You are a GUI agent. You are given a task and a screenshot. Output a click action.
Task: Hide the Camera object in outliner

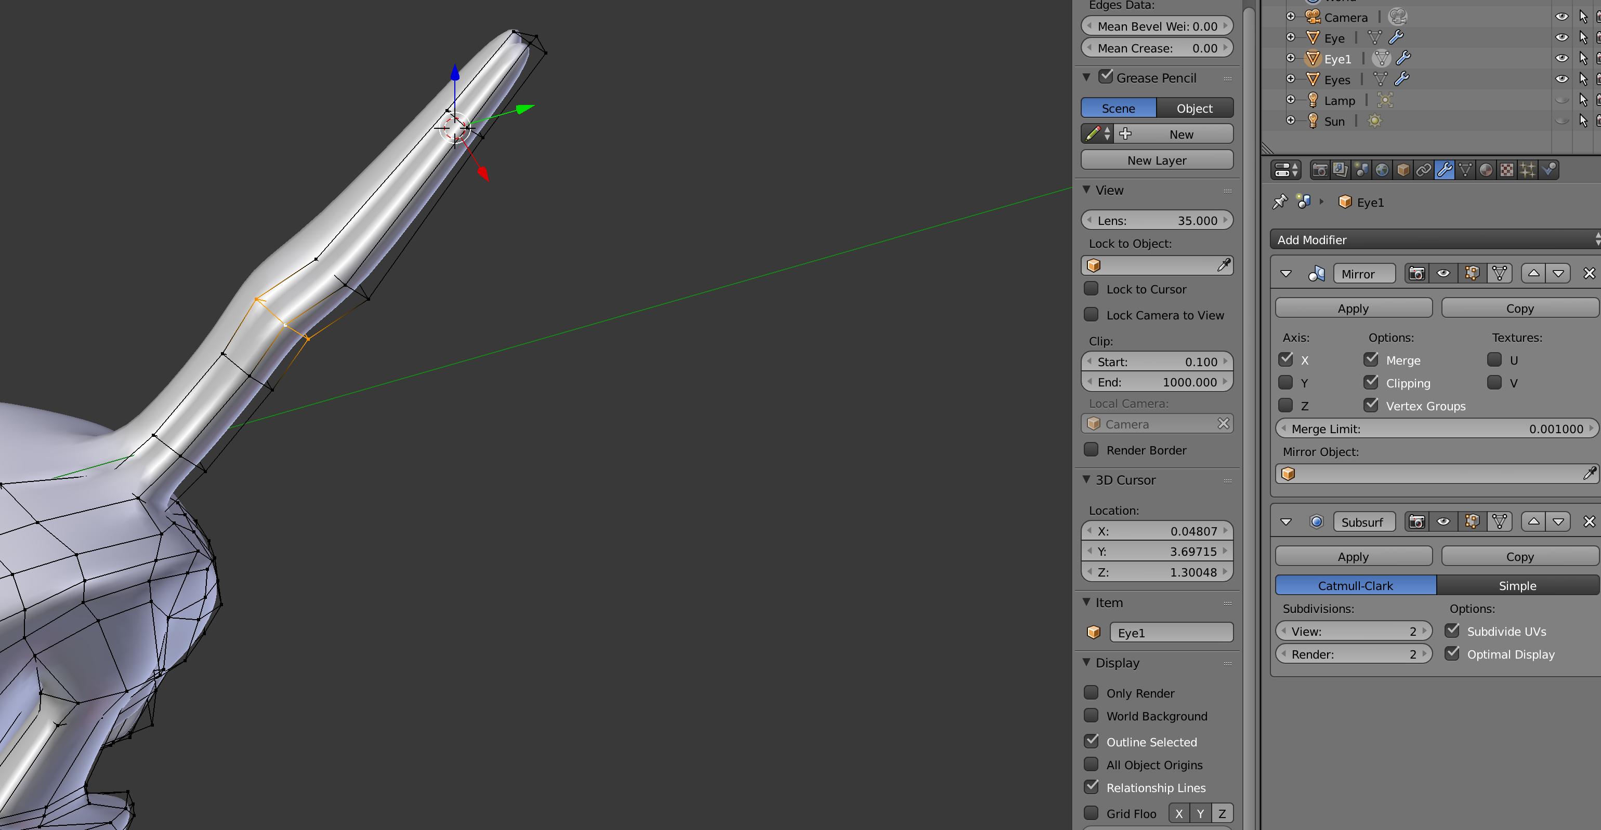click(x=1561, y=17)
